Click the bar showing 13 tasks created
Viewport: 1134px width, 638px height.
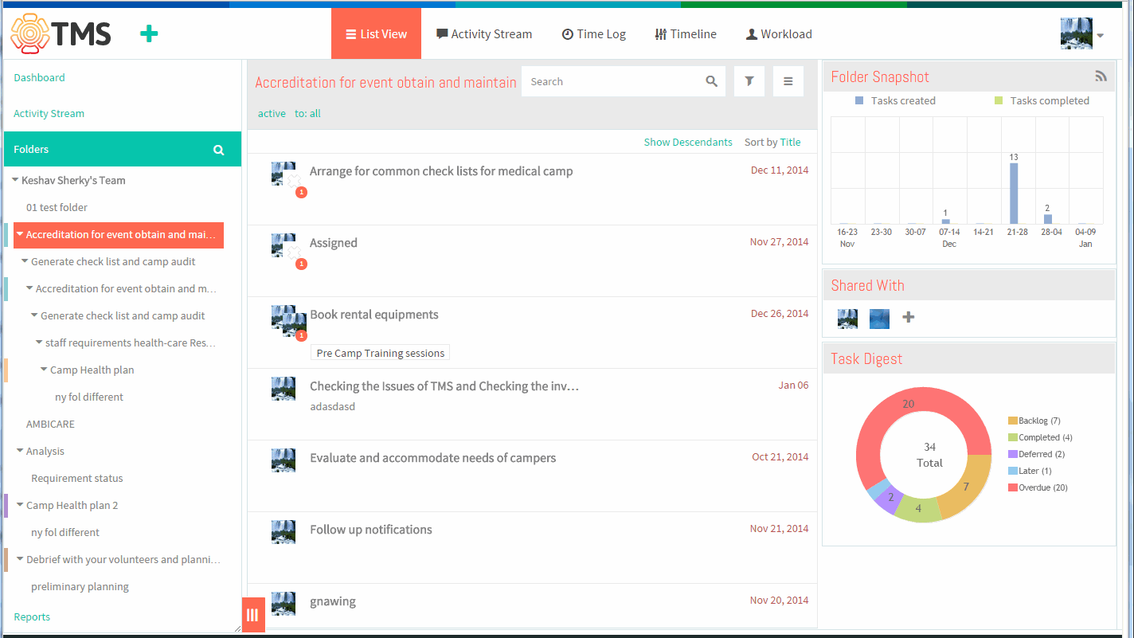click(1014, 194)
